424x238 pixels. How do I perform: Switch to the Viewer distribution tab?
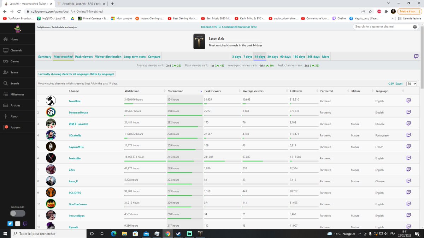[108, 57]
